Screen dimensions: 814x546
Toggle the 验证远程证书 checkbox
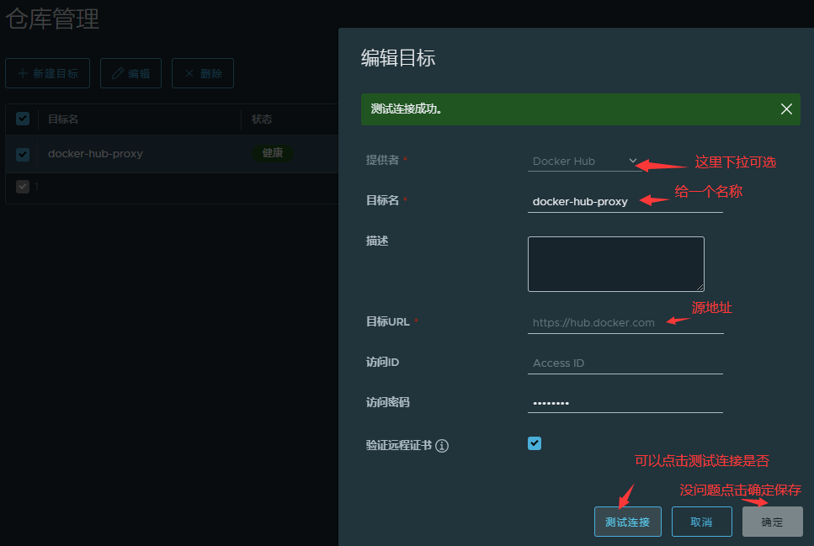pyautogui.click(x=535, y=443)
